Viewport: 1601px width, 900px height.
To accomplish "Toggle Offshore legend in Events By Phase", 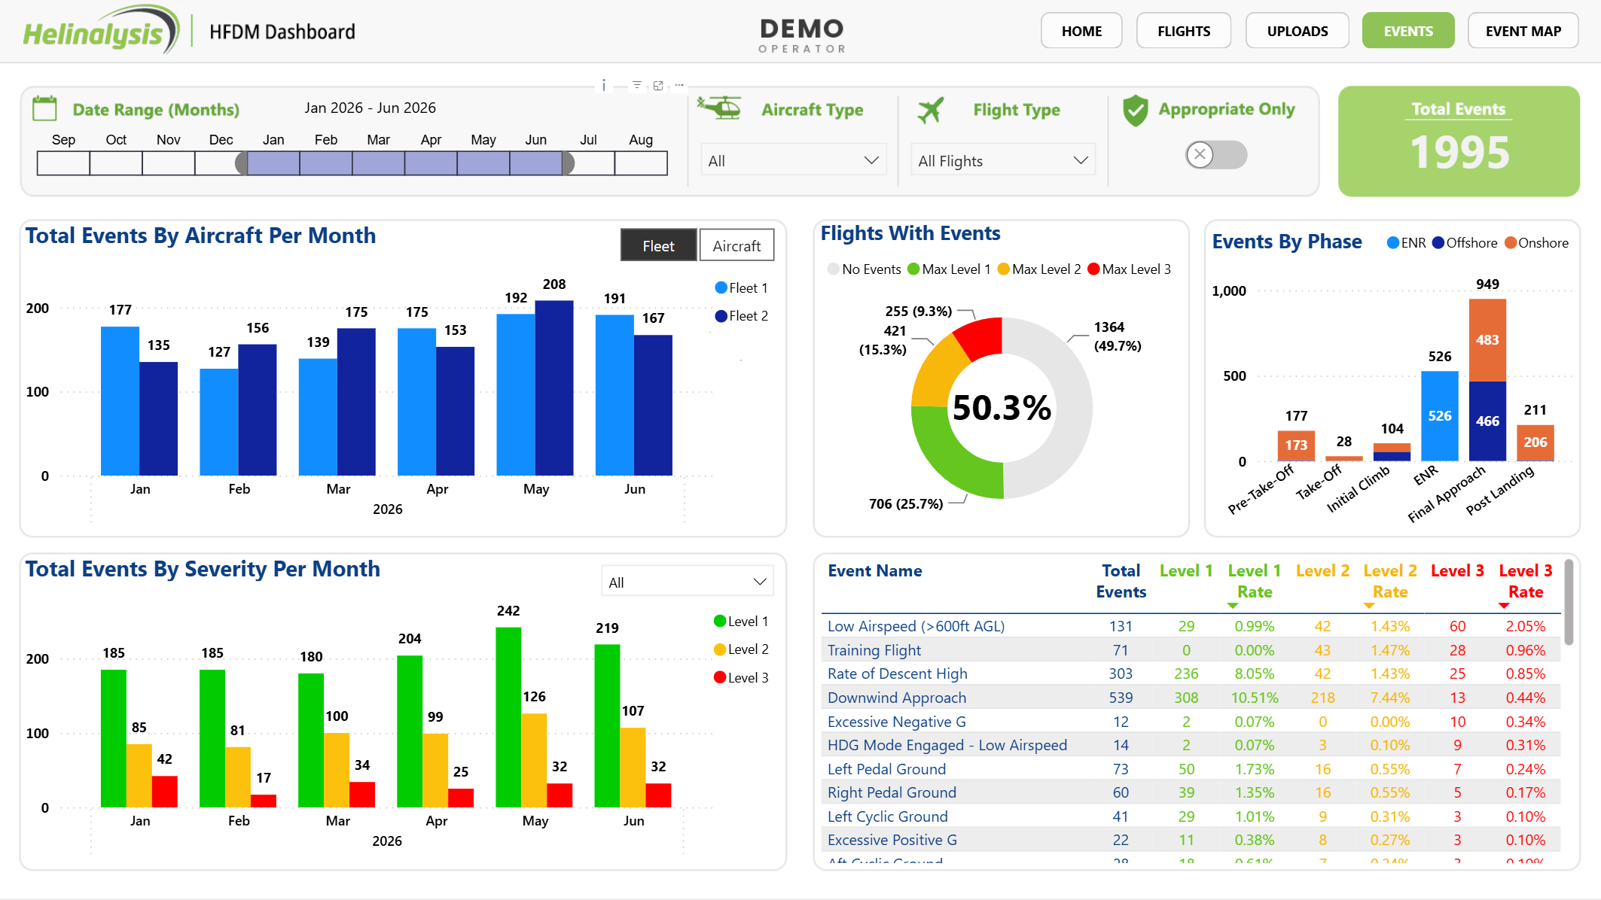I will click(1465, 243).
